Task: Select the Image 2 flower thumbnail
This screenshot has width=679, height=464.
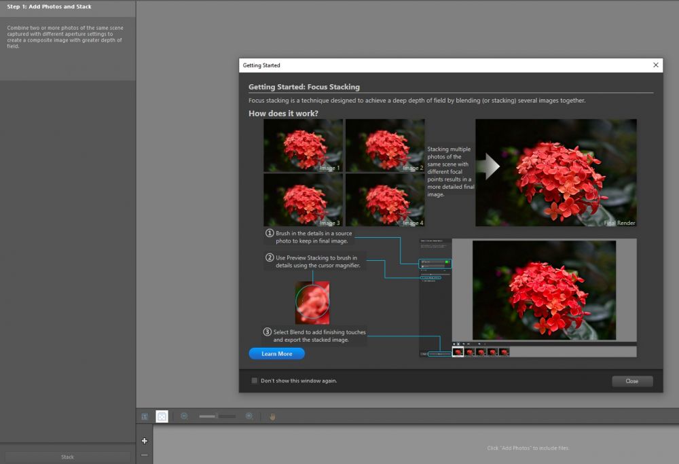Action: [x=385, y=145]
